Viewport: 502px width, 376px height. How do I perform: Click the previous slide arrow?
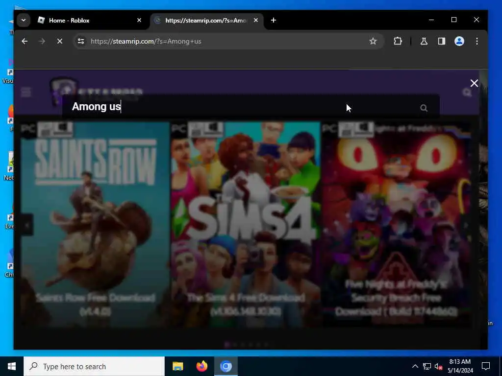pos(27,225)
